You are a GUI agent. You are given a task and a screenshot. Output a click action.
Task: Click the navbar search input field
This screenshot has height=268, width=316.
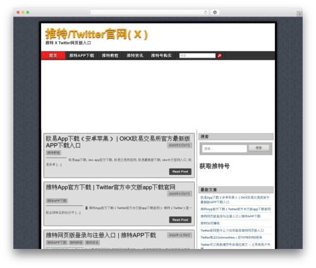point(197,56)
